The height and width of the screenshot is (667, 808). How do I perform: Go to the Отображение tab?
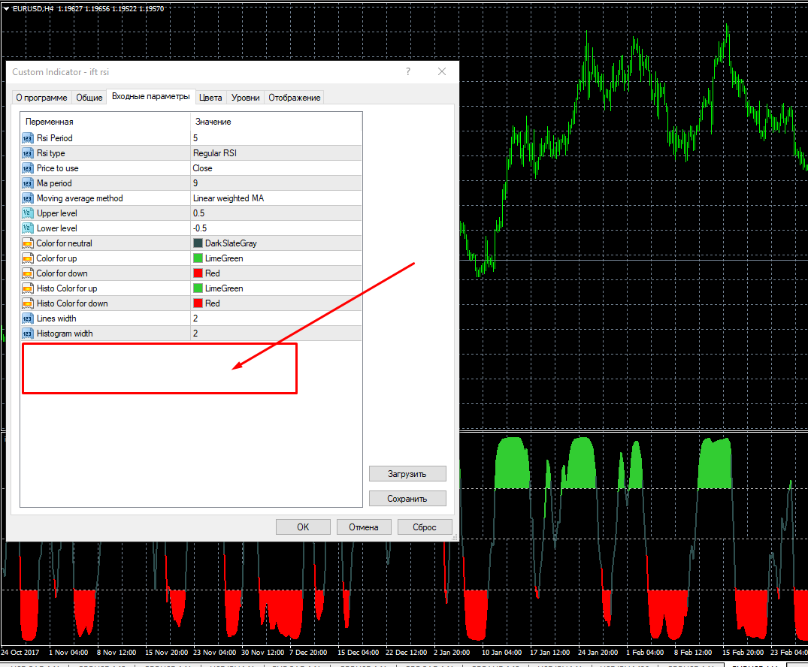coord(294,98)
